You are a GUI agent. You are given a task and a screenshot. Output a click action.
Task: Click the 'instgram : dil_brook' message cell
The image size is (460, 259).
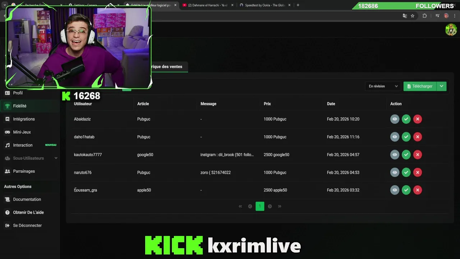pos(227,155)
